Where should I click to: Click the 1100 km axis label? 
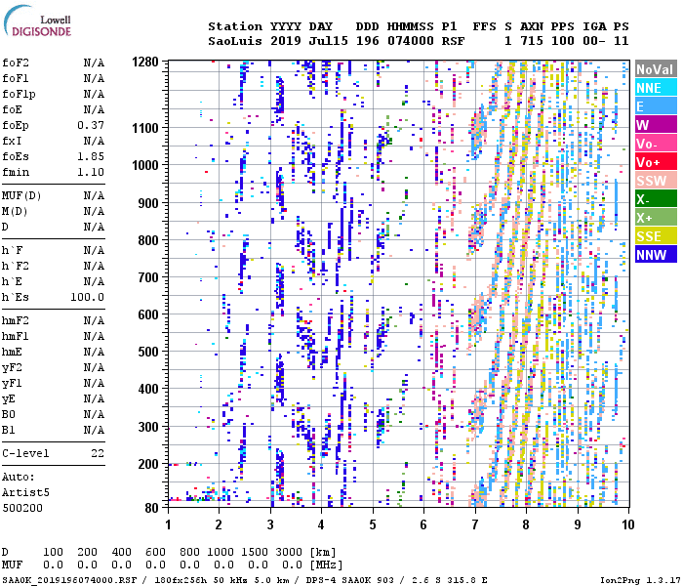tap(145, 128)
